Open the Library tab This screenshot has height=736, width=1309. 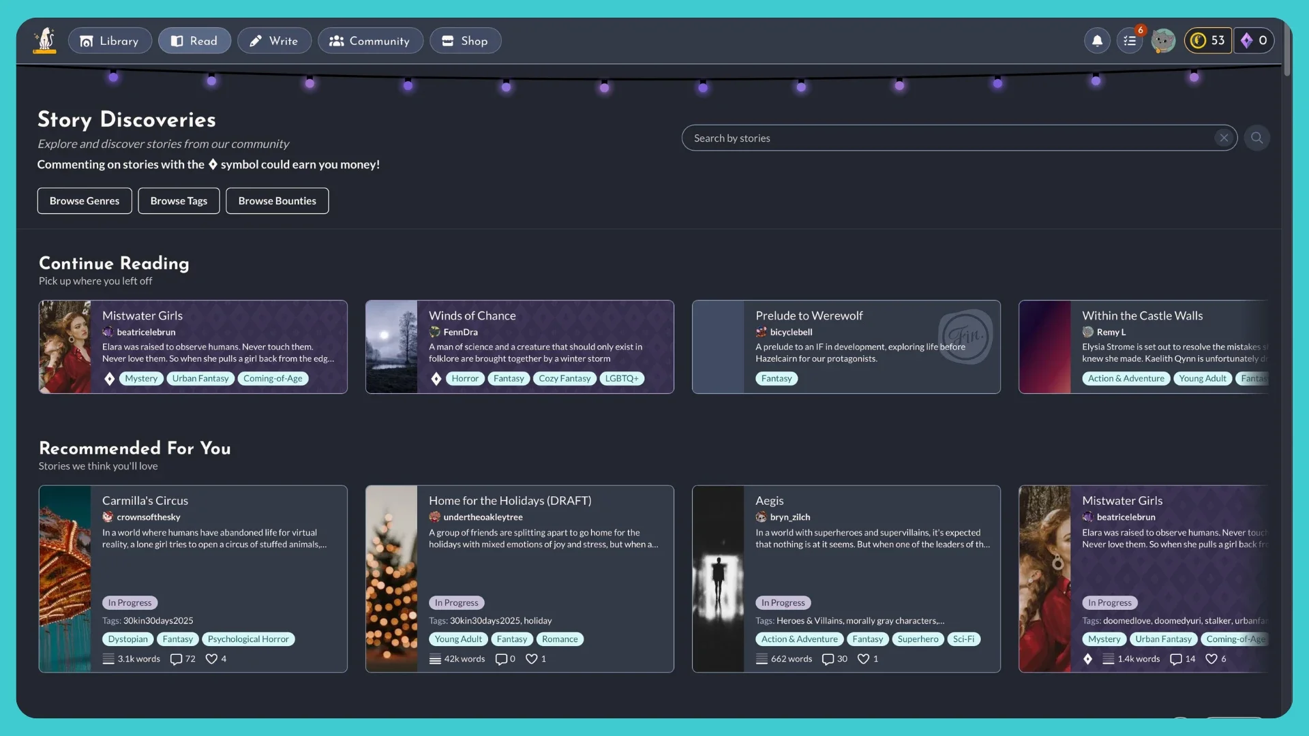[110, 41]
